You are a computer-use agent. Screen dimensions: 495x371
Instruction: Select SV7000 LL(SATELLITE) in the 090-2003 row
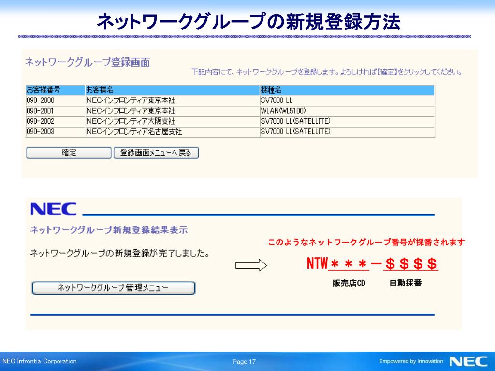click(347, 132)
